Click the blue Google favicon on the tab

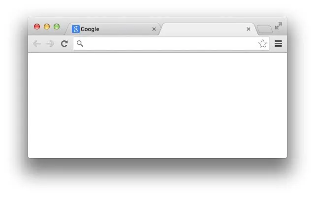pos(76,29)
